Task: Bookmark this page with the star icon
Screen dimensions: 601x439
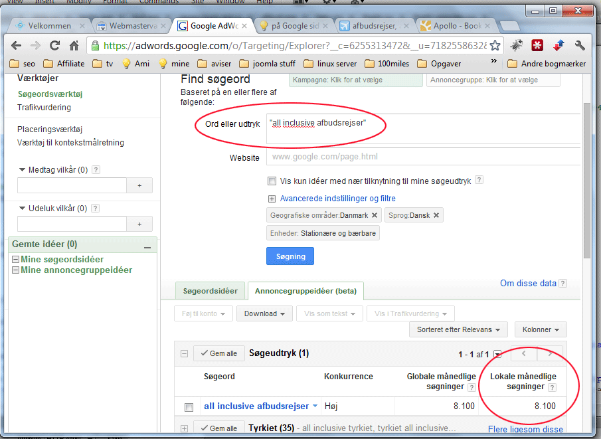Action: click(495, 46)
